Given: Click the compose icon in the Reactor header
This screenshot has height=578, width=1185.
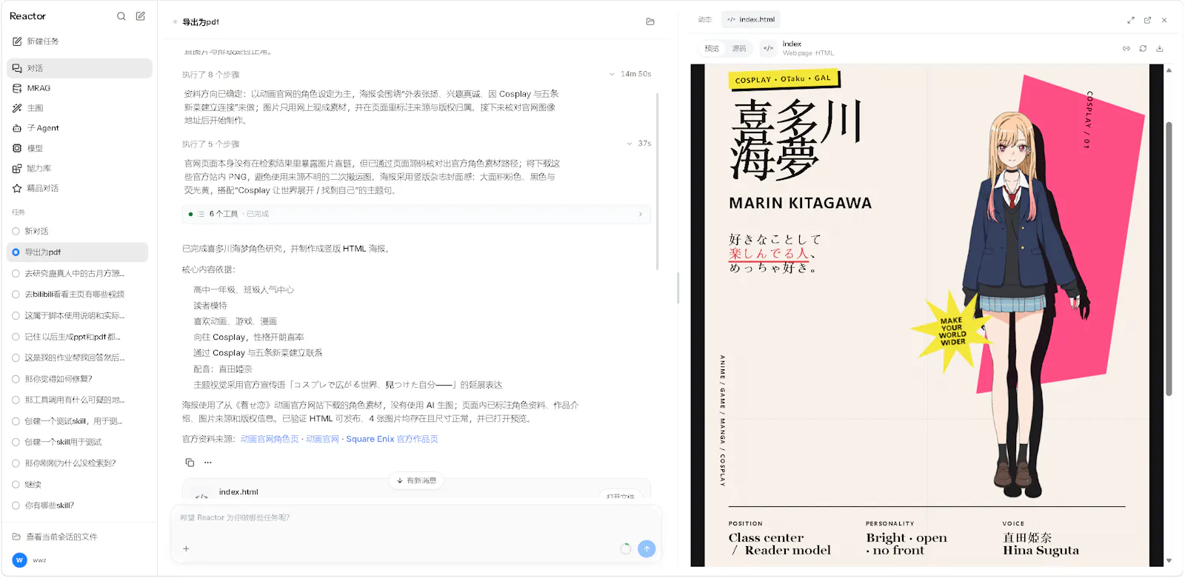Looking at the screenshot, I should point(141,16).
